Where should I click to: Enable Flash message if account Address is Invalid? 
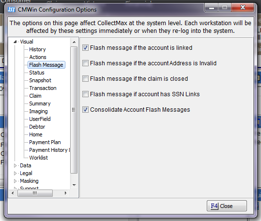click(85, 63)
